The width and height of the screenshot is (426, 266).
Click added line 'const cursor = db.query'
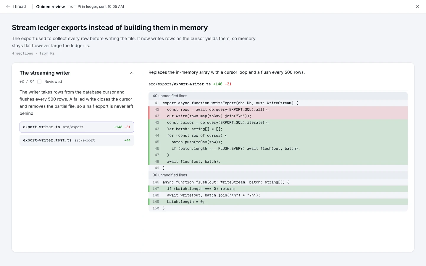tap(278, 122)
